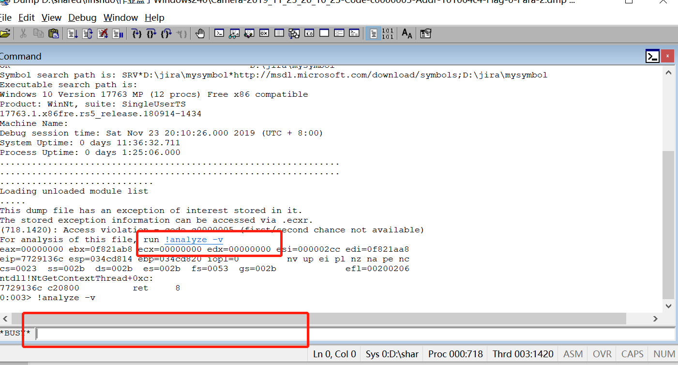Open the Memory window icon

pos(279,33)
